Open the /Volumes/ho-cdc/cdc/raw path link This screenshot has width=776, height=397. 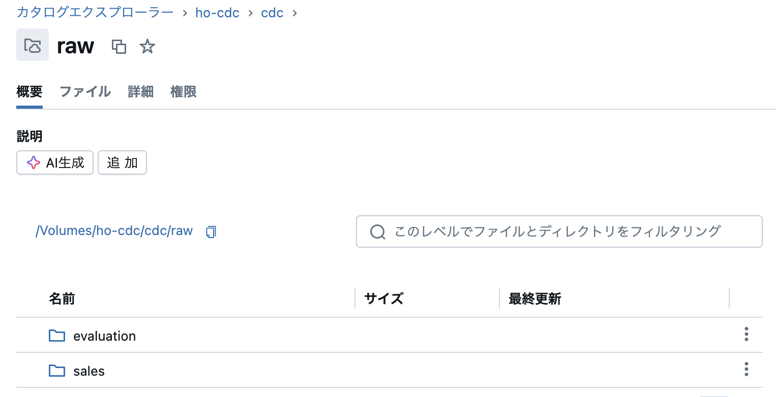click(114, 231)
